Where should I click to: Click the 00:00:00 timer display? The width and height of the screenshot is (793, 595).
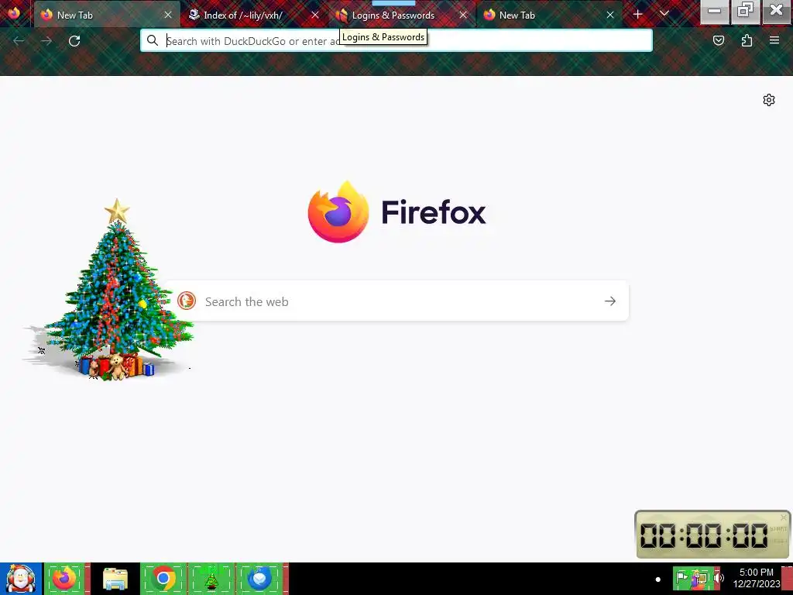coord(703,535)
